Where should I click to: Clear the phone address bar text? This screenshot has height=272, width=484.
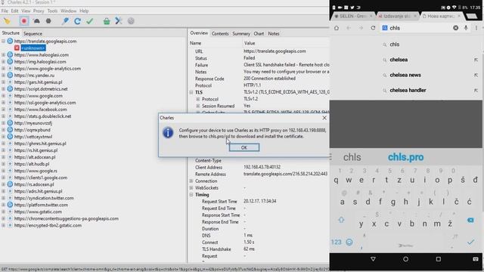point(455,28)
